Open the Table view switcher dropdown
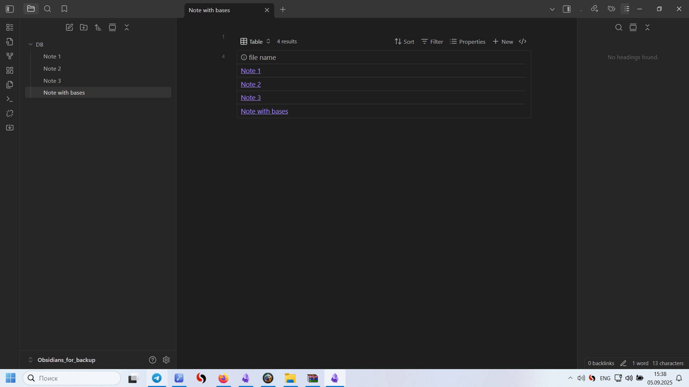Screen dimensions: 689x387 click(255, 42)
